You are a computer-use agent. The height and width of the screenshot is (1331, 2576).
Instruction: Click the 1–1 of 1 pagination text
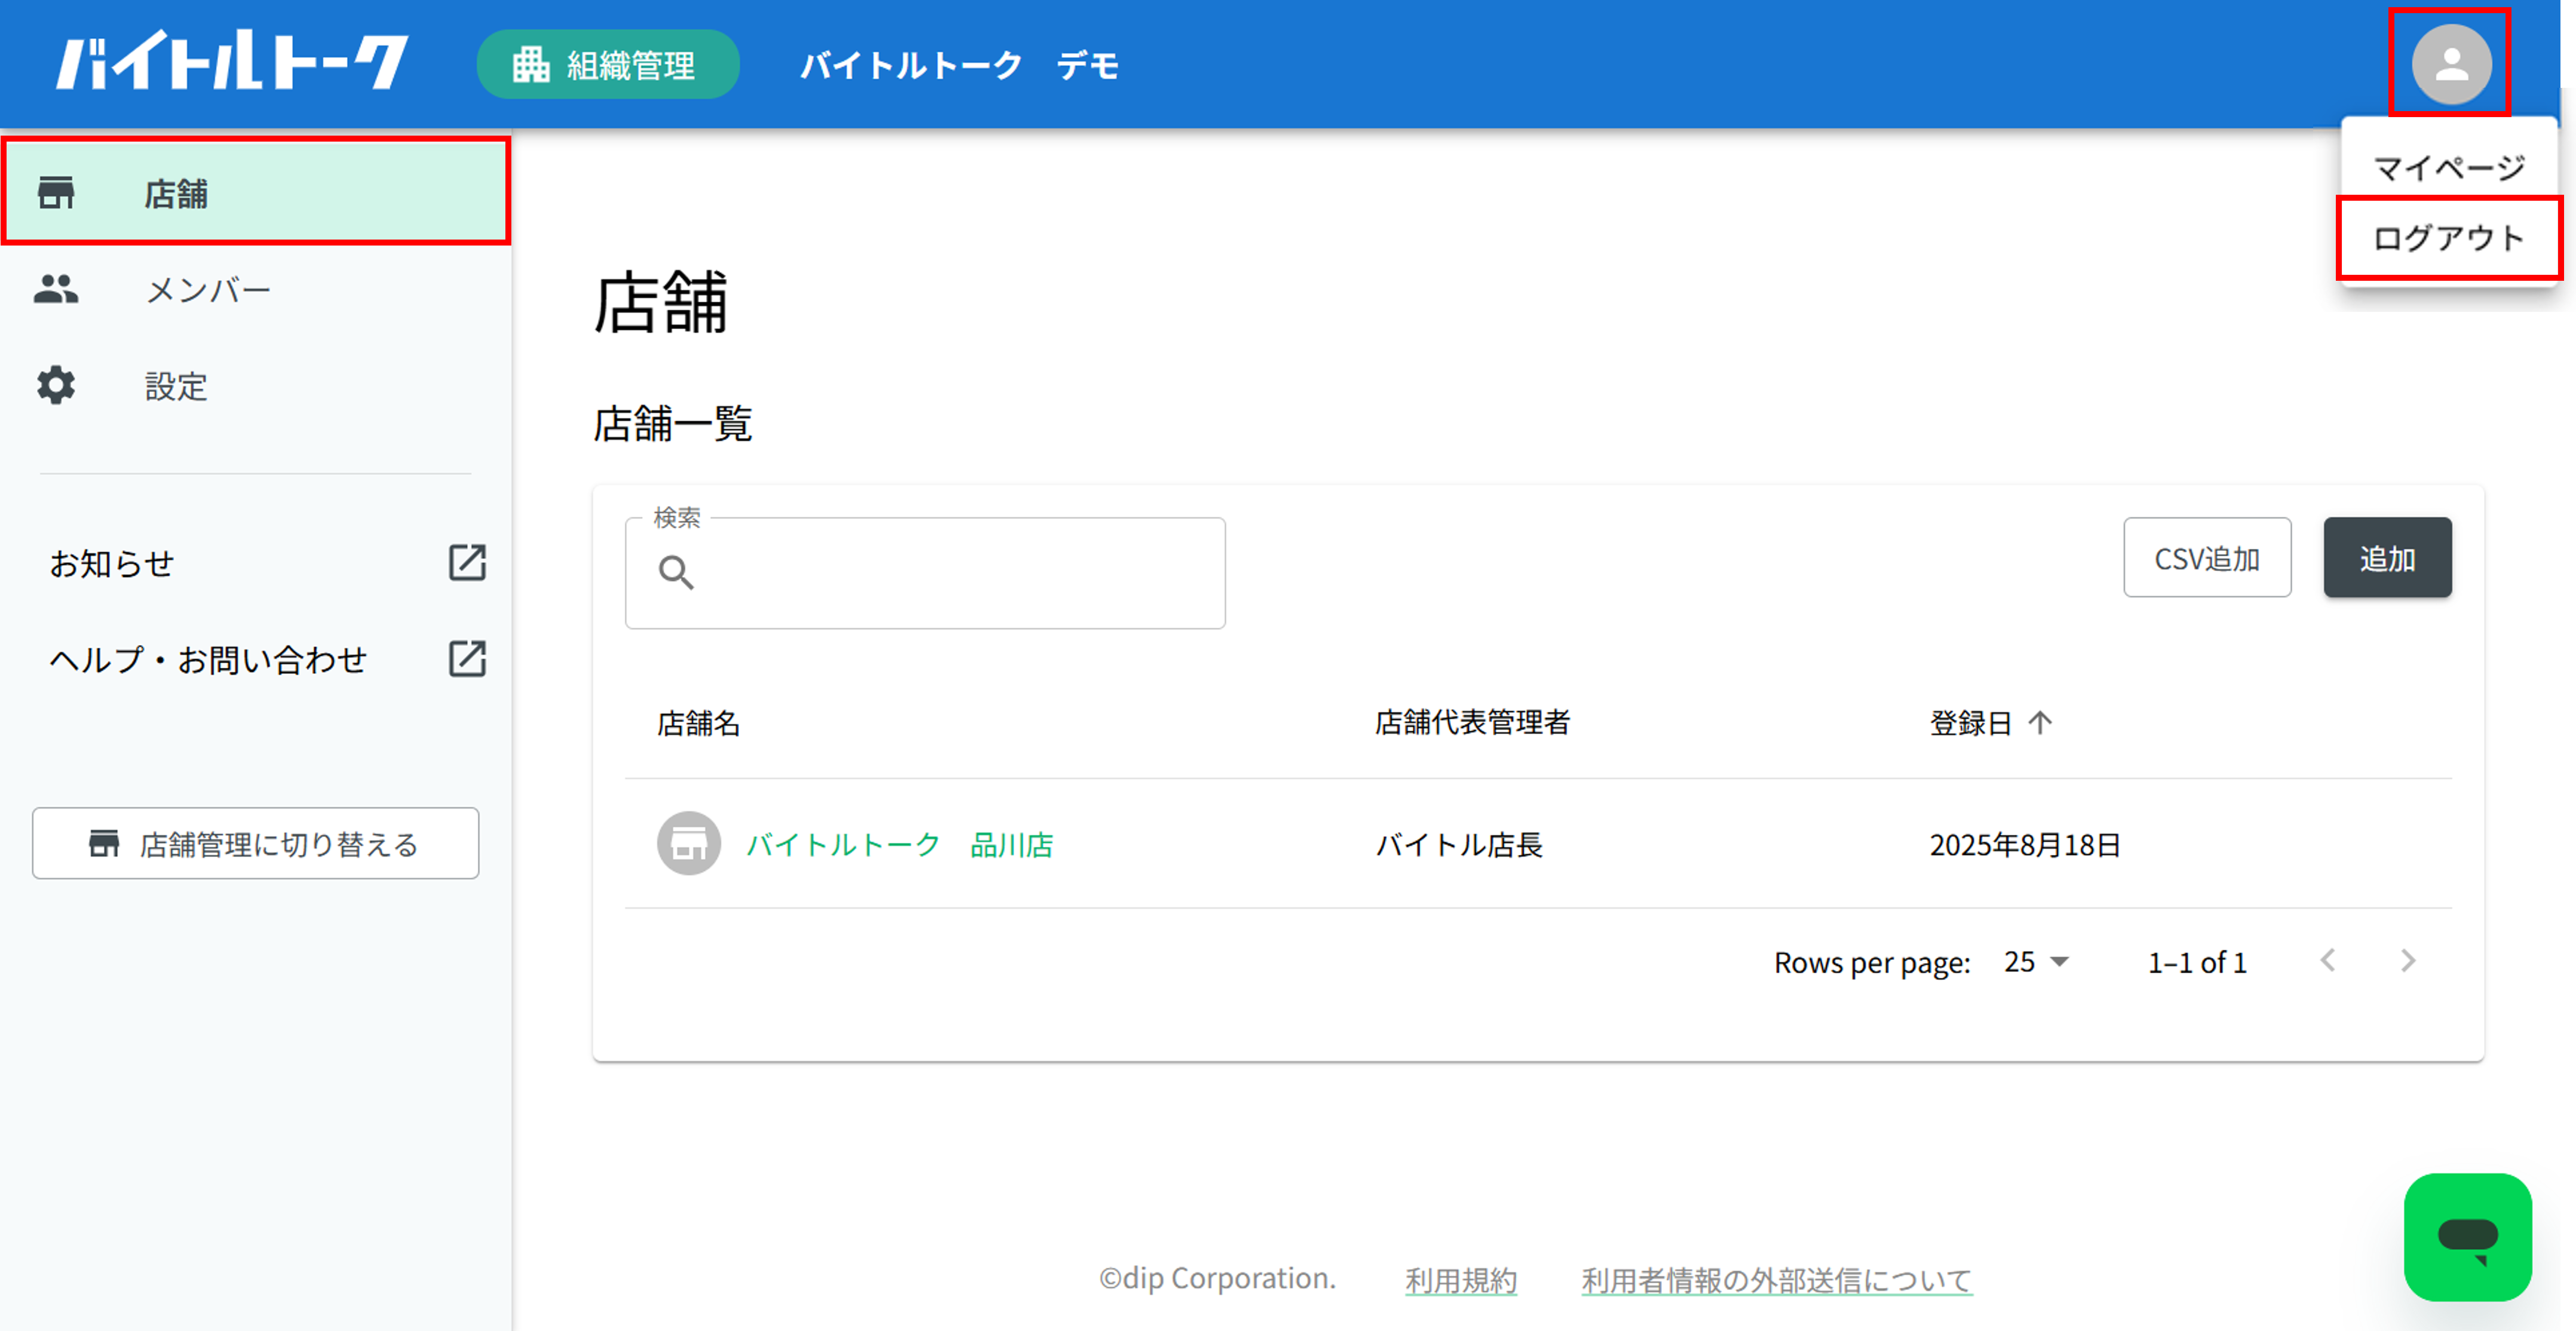tap(2197, 962)
